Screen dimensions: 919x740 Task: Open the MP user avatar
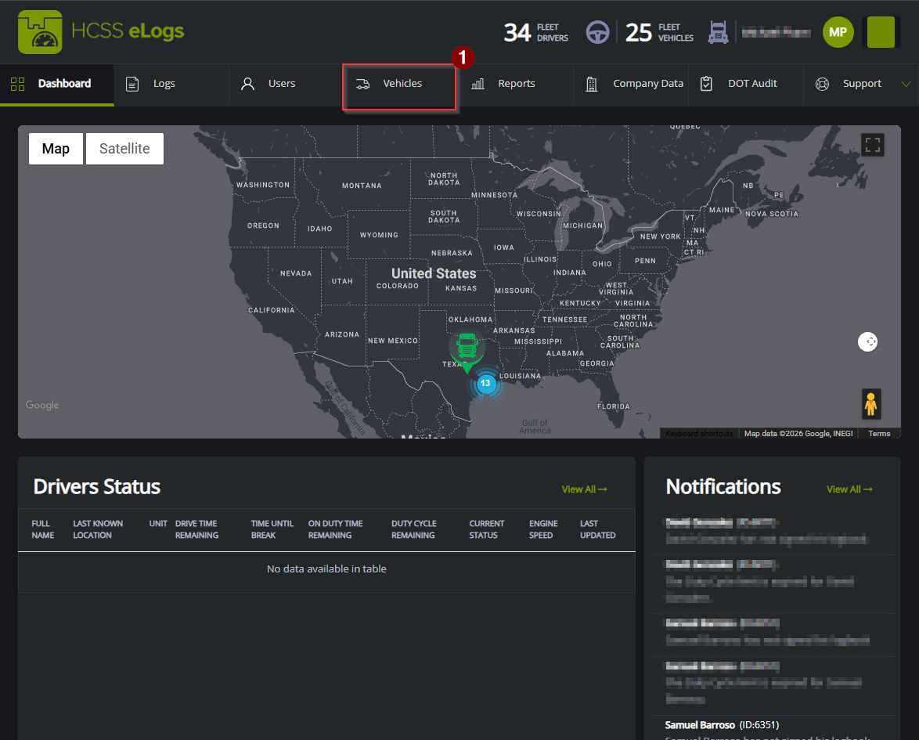[x=838, y=32]
